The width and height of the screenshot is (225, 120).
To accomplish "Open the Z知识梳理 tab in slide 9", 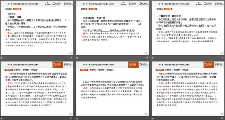I will point(209,4).
